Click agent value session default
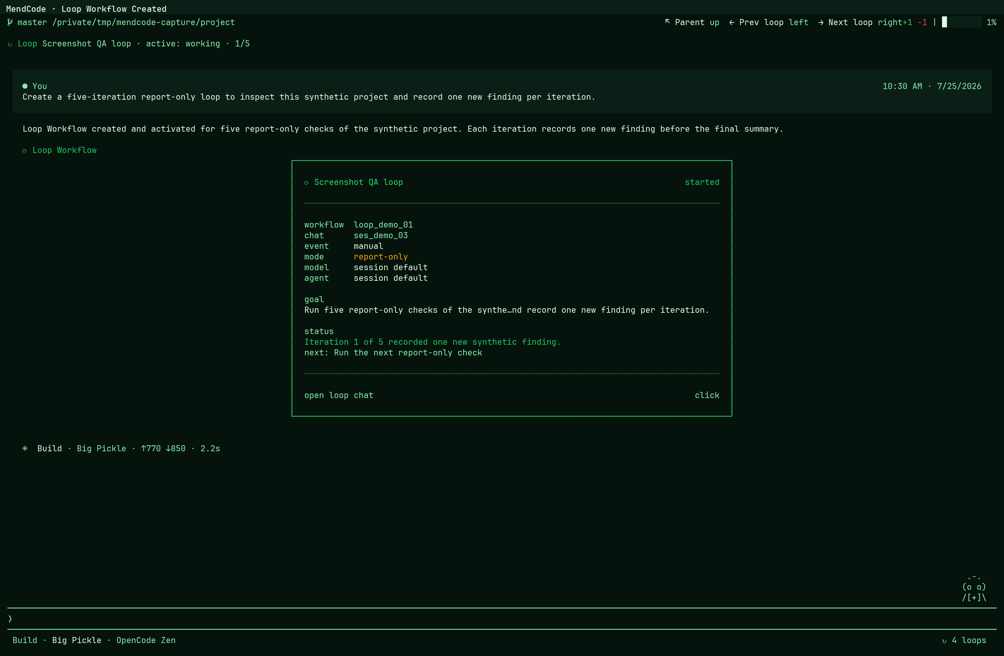This screenshot has height=656, width=1004. (391, 278)
